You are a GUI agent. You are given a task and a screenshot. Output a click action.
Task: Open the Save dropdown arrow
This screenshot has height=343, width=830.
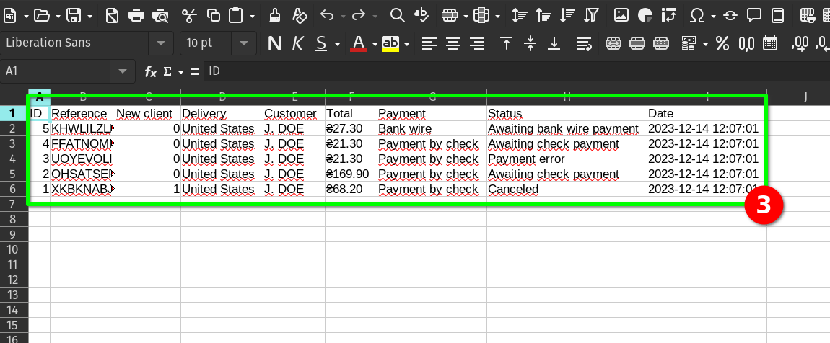click(89, 17)
